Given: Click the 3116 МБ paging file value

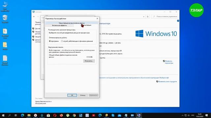Looking at the screenshot, I should pyautogui.click(x=89, y=57).
